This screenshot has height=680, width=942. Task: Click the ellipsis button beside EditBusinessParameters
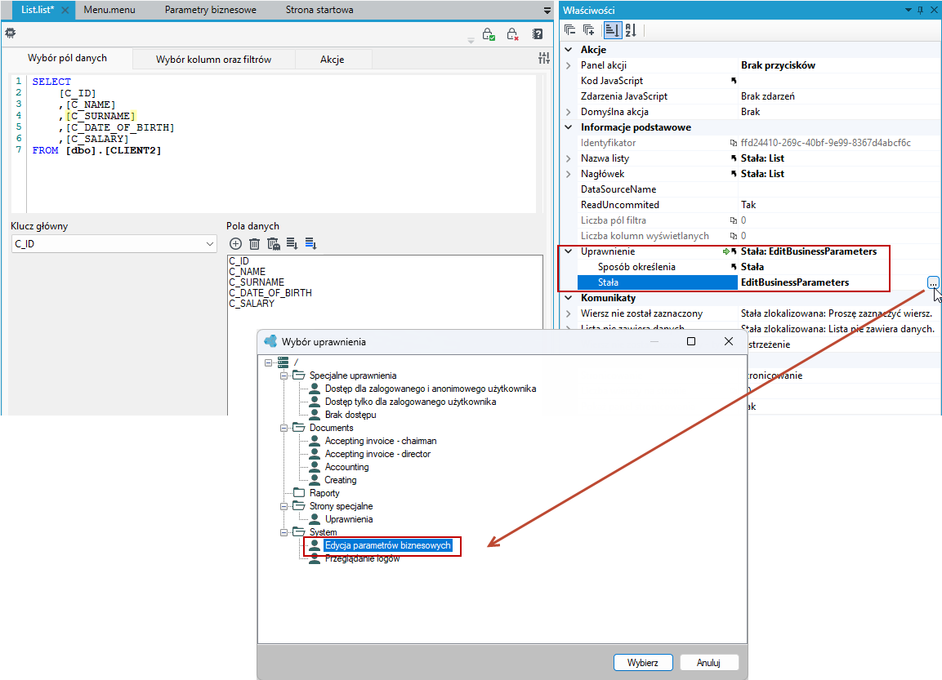tap(933, 282)
